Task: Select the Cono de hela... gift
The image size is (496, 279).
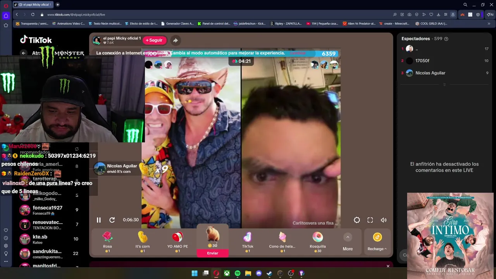Action: (x=282, y=242)
